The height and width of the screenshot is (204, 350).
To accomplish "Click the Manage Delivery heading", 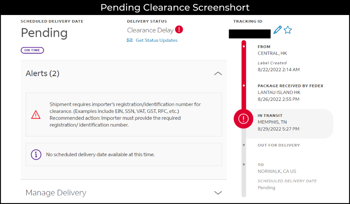I will point(56,193).
